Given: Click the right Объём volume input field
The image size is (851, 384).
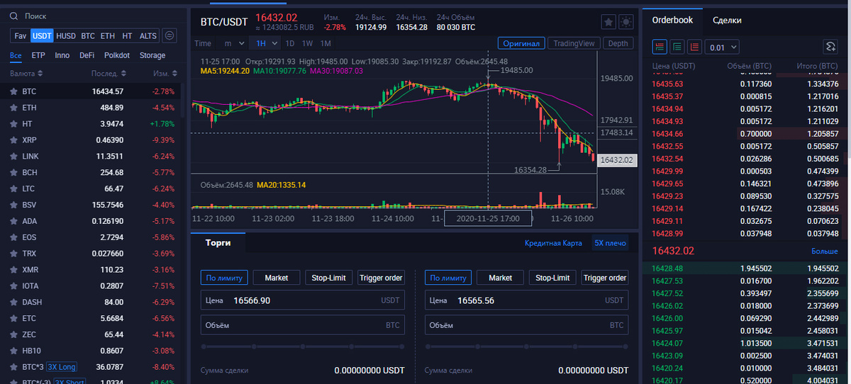Looking at the screenshot, I should (x=527, y=325).
